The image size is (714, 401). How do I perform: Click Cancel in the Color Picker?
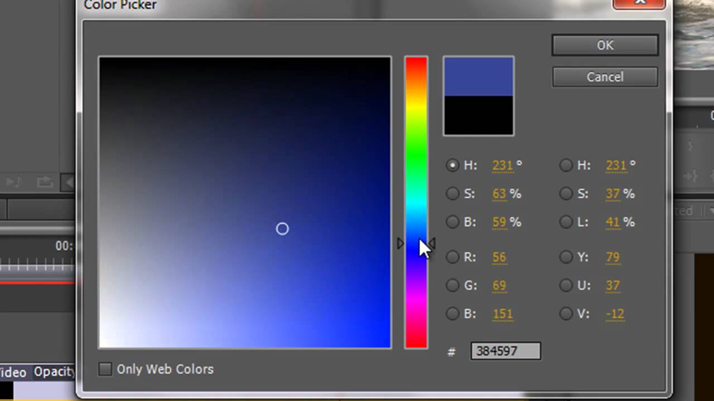[x=605, y=77]
